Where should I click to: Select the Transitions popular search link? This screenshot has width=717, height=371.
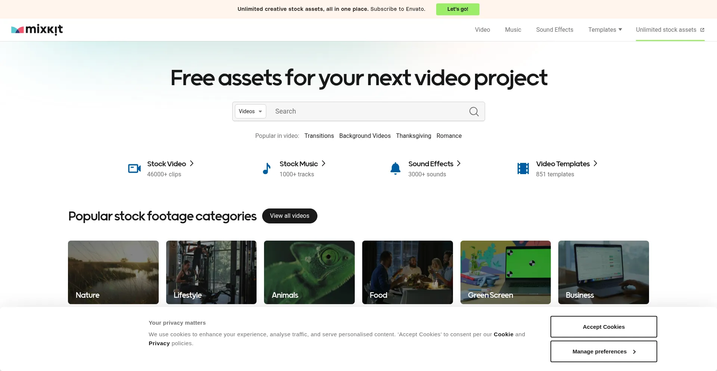coord(319,136)
